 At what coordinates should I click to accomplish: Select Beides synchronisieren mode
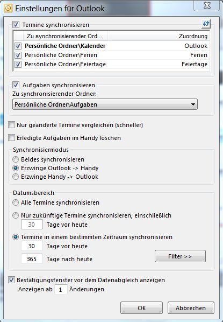coord(16,159)
